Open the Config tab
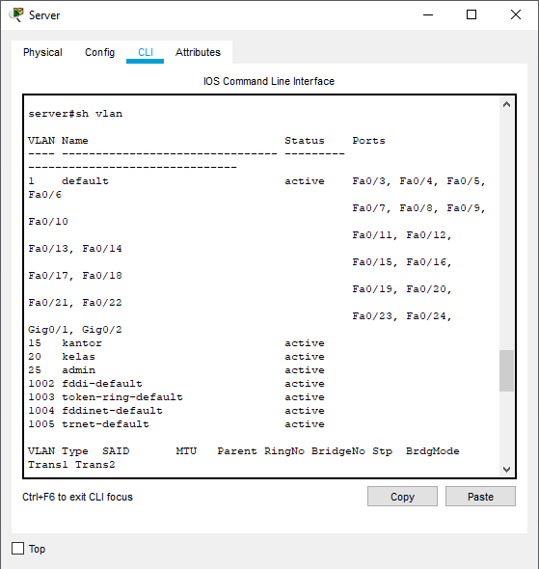The image size is (539, 569). click(99, 52)
